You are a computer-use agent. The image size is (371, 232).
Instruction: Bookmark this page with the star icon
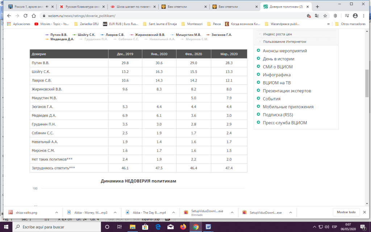[325, 16]
